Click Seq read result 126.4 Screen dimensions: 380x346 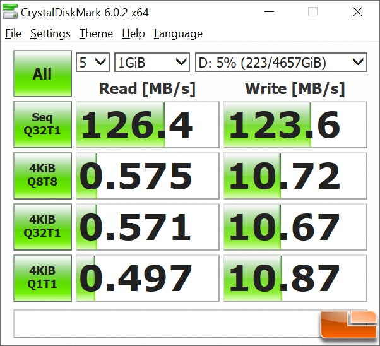tap(148, 124)
